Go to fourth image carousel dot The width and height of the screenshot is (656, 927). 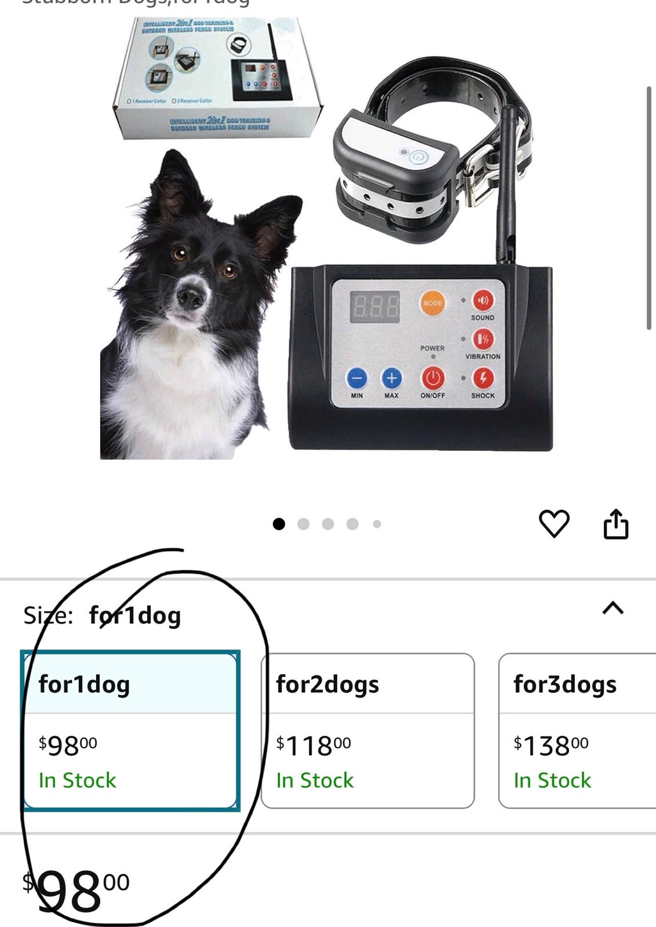tap(352, 524)
